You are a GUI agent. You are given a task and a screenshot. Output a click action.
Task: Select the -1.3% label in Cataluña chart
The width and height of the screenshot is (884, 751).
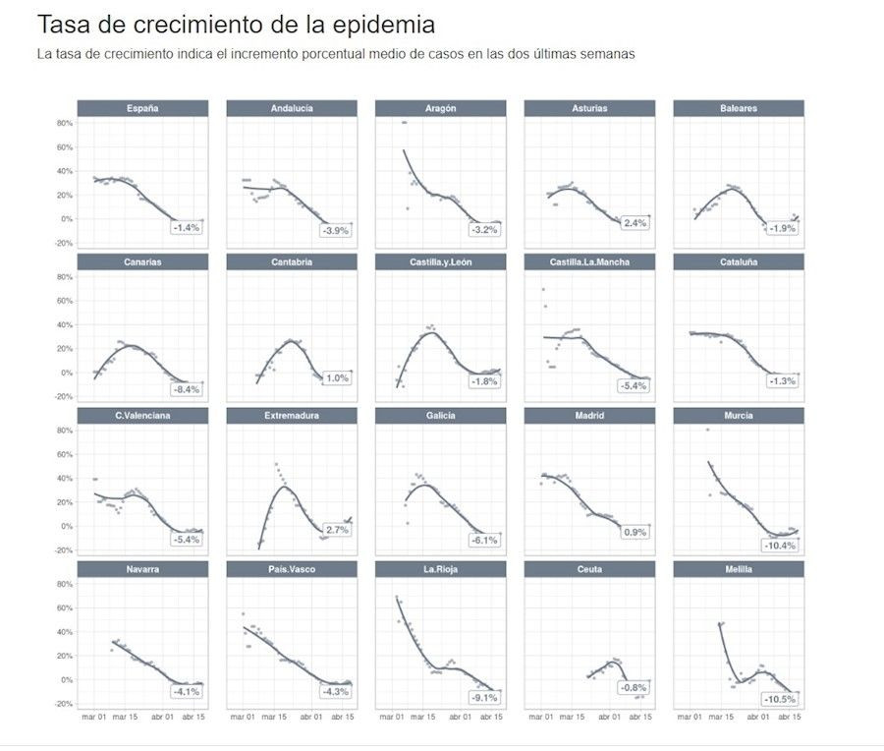click(x=782, y=381)
